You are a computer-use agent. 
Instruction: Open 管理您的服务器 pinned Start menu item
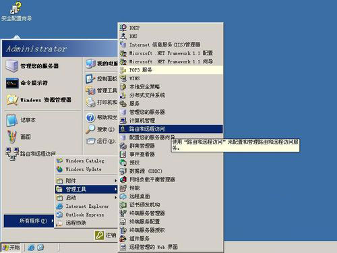coord(42,66)
